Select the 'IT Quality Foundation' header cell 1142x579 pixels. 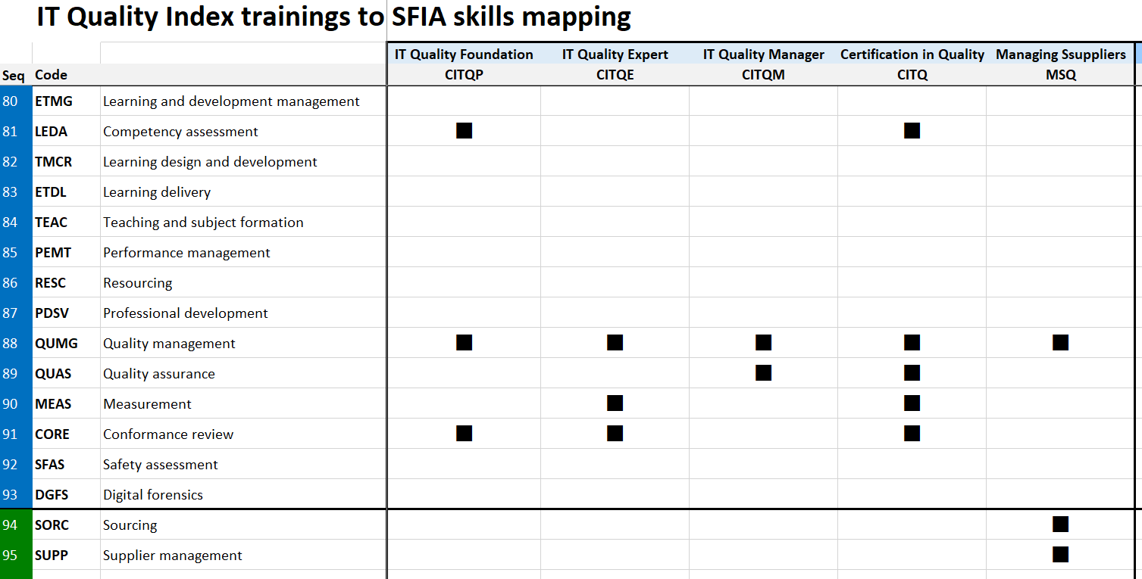[x=464, y=54]
